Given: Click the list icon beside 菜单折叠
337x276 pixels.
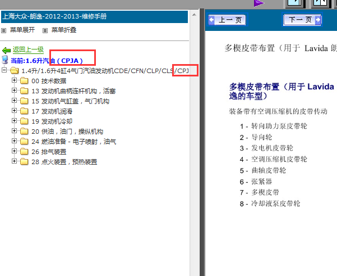Looking at the screenshot, I should [45, 30].
